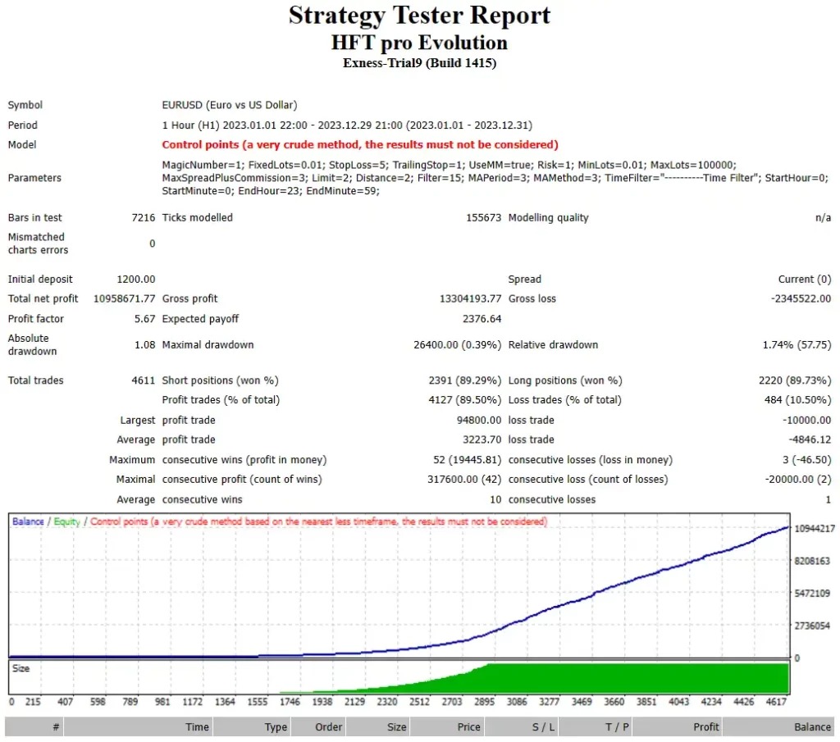Click the HFT pro Evolution heading
The width and height of the screenshot is (840, 742).
[419, 43]
